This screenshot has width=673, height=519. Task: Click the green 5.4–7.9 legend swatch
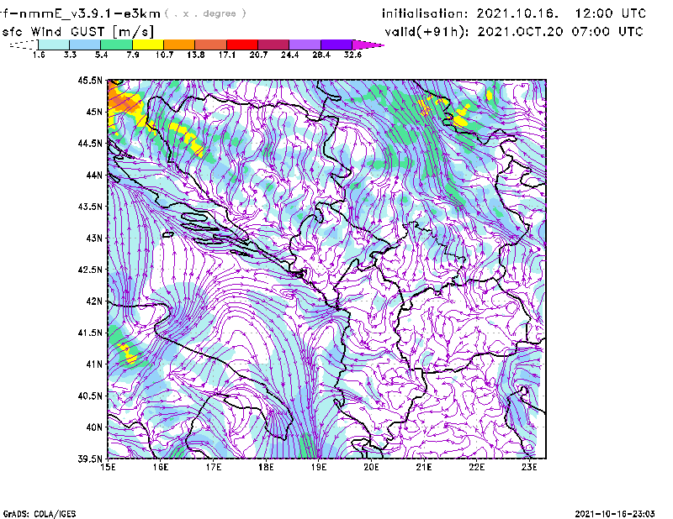click(116, 45)
